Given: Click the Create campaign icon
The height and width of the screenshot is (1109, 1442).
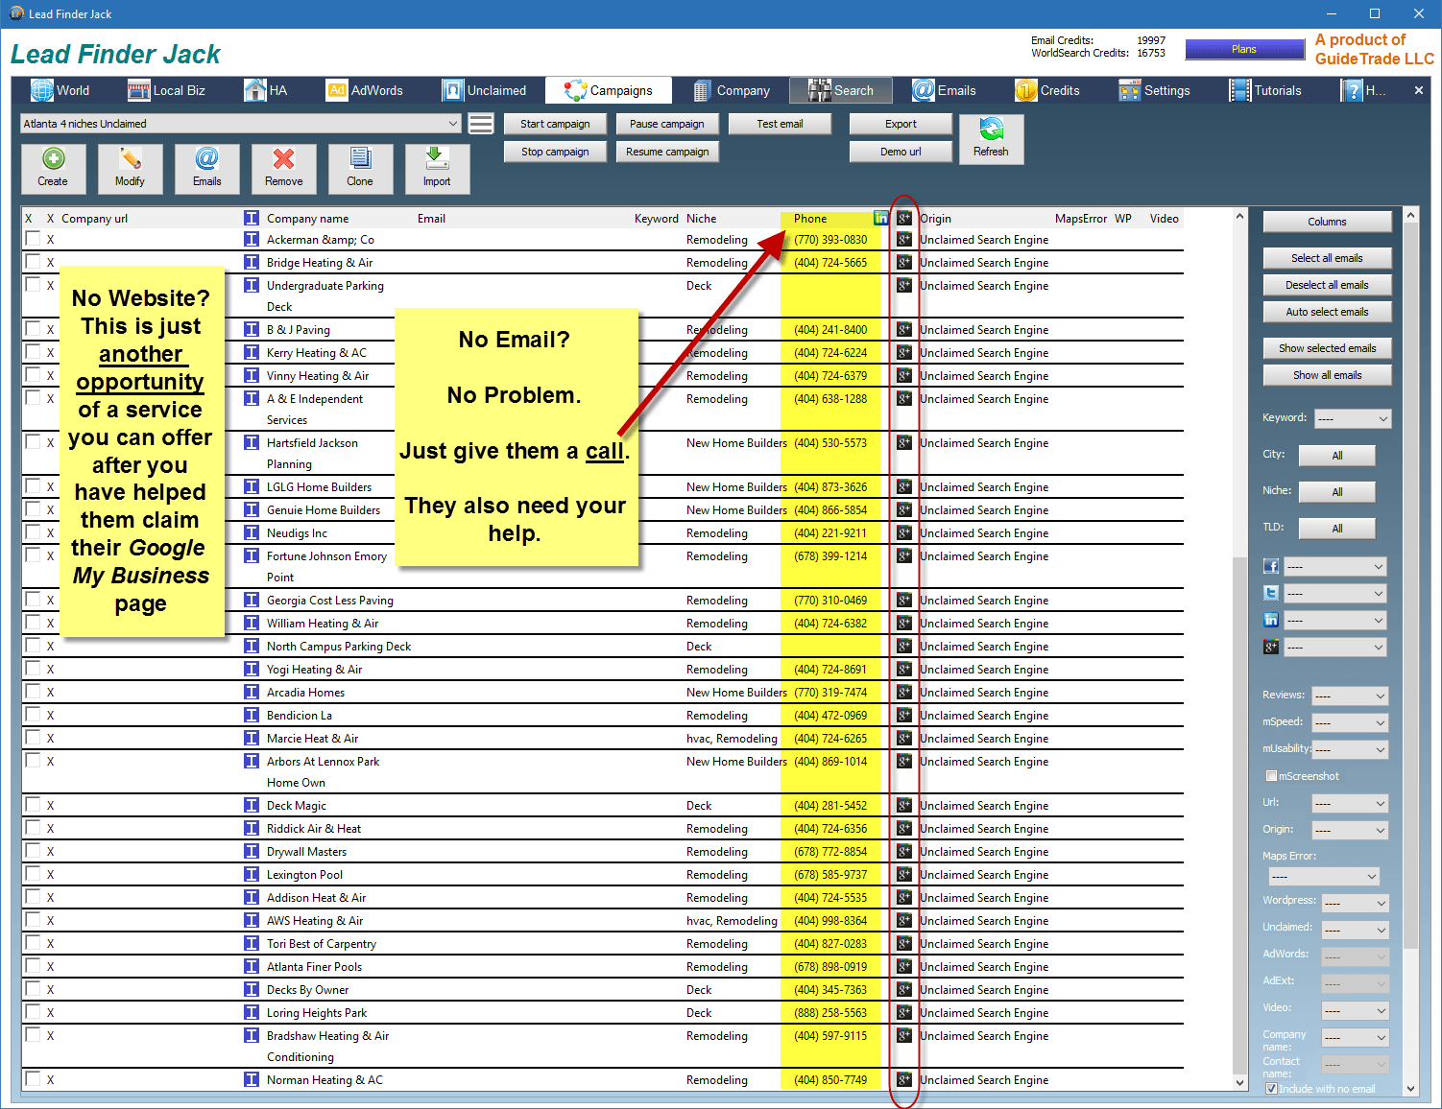Looking at the screenshot, I should [53, 168].
